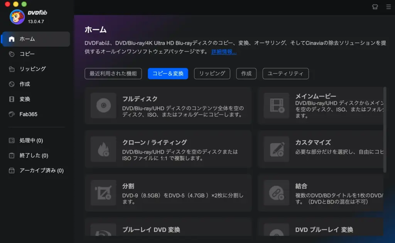Select the Clone/Burn (クローン/ライティング) icon

pos(103,149)
